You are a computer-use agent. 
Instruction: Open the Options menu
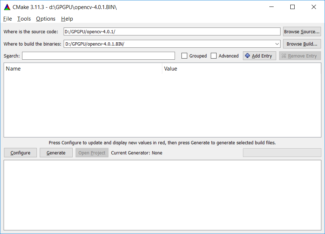[x=46, y=19]
